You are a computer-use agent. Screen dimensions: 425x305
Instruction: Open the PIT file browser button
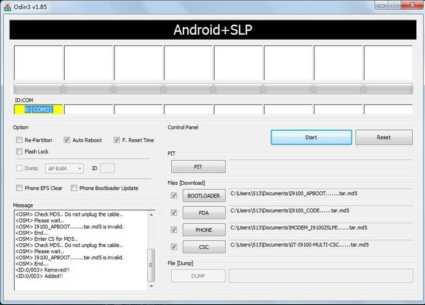tap(198, 167)
